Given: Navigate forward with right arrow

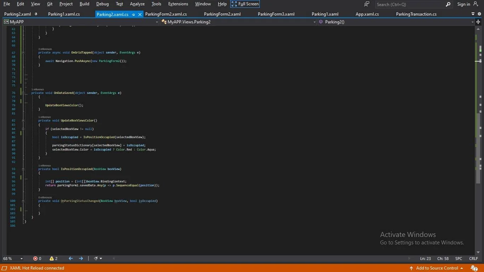Looking at the screenshot, I should pyautogui.click(x=81, y=259).
